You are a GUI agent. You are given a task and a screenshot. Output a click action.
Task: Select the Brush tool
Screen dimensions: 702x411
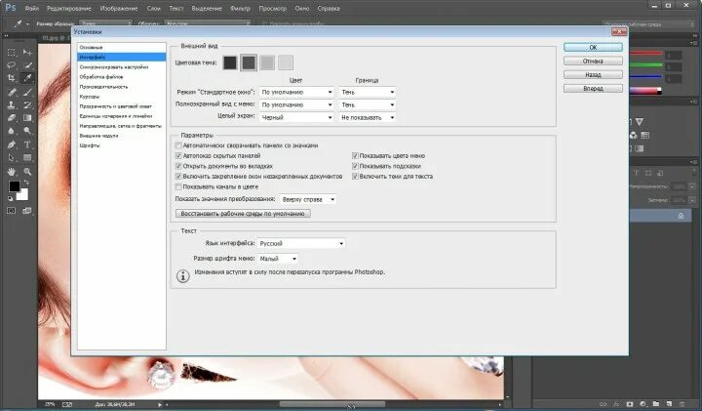[x=27, y=93]
